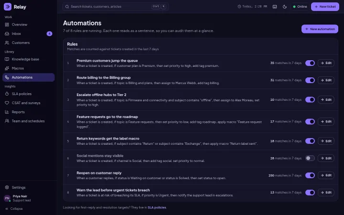This screenshot has width=344, height=215.
Task: Click the Inbox unread count badge
Action: 49,33
